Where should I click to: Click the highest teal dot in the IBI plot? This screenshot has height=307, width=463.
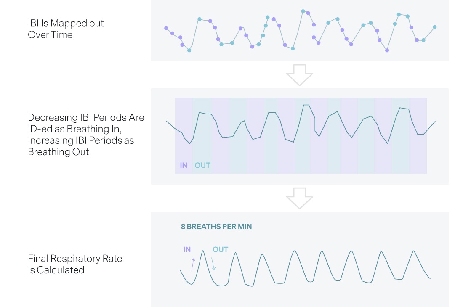[303, 11]
